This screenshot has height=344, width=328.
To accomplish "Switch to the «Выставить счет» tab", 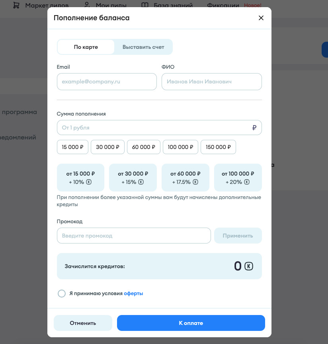I will pos(143,47).
